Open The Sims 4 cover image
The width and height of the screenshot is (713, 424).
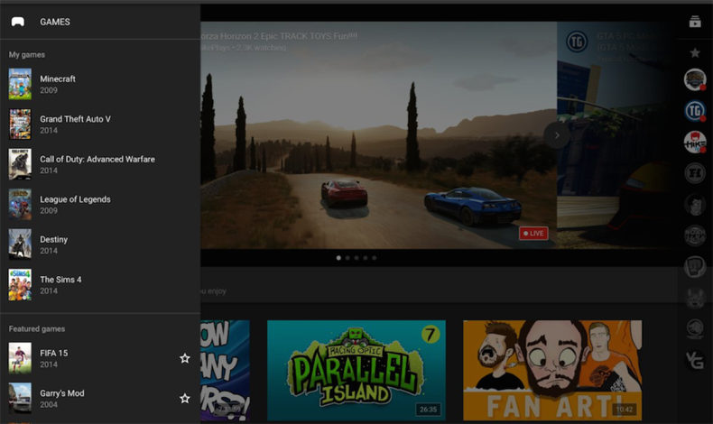click(x=20, y=284)
